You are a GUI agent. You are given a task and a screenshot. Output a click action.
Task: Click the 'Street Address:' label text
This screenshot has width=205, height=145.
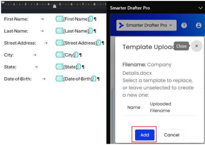20,43
